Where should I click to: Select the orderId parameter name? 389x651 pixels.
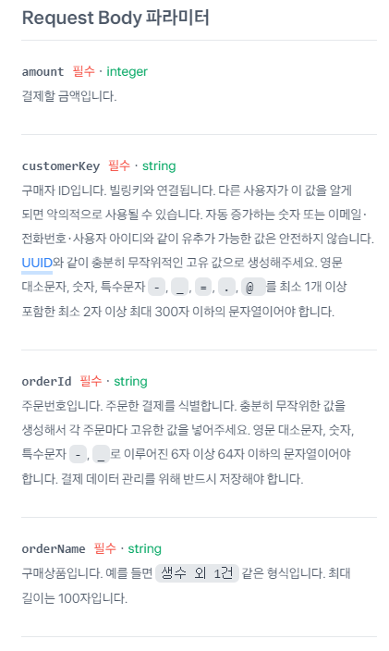pyautogui.click(x=46, y=382)
